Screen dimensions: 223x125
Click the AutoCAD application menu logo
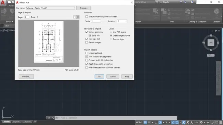[x=3, y=3]
